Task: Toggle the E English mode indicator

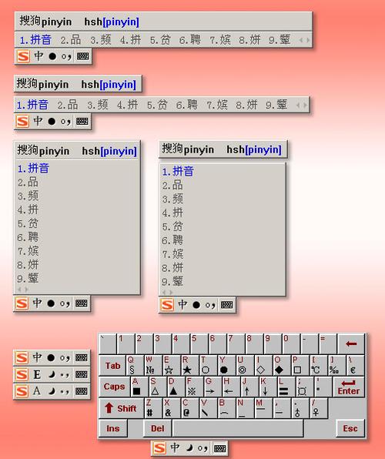Action: point(37,374)
